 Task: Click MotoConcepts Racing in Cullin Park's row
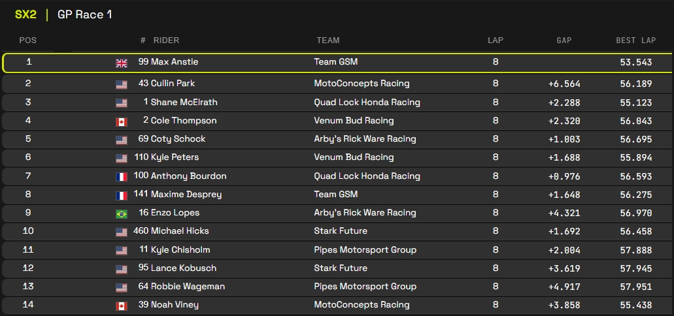(362, 84)
